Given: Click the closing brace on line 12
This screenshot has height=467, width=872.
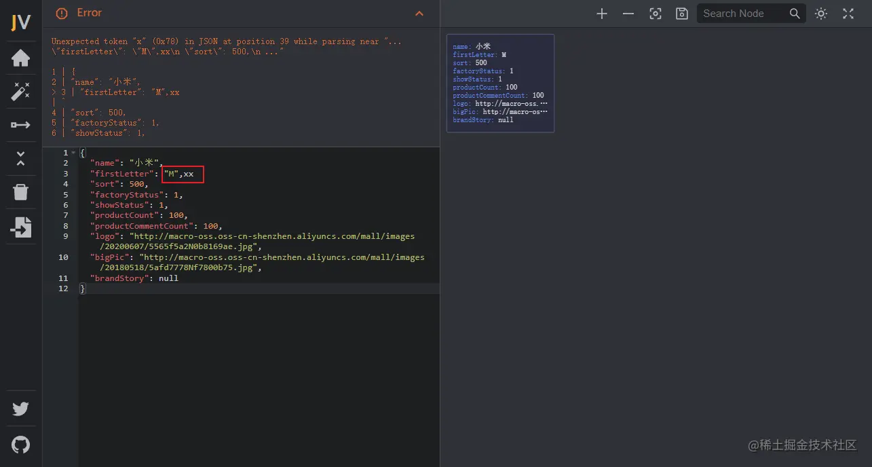Looking at the screenshot, I should click(83, 288).
